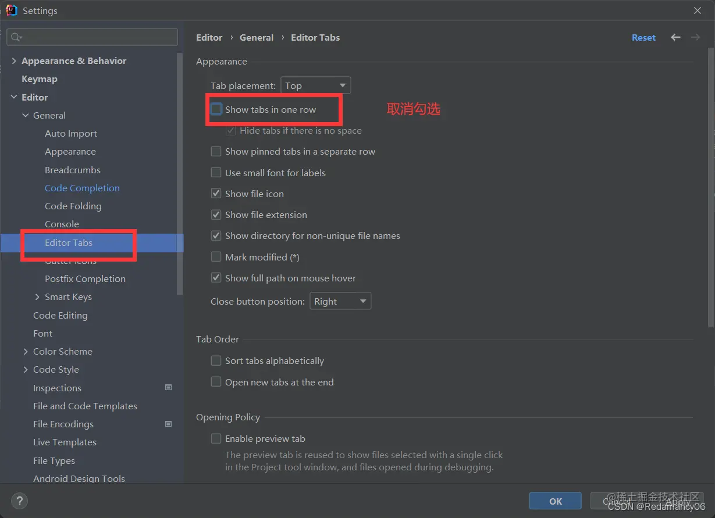Open the Font settings page
The height and width of the screenshot is (518, 715).
click(42, 333)
